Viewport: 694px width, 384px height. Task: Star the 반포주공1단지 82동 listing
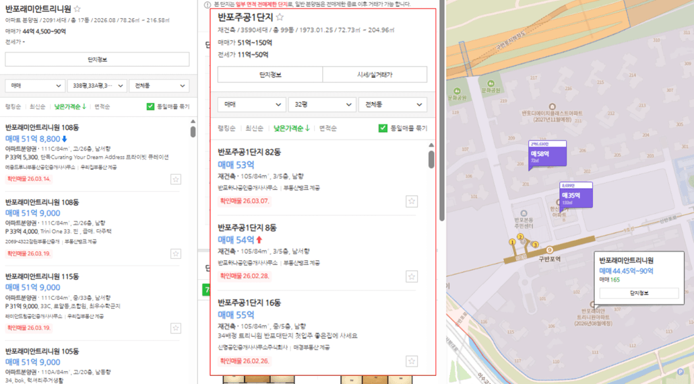click(x=412, y=202)
